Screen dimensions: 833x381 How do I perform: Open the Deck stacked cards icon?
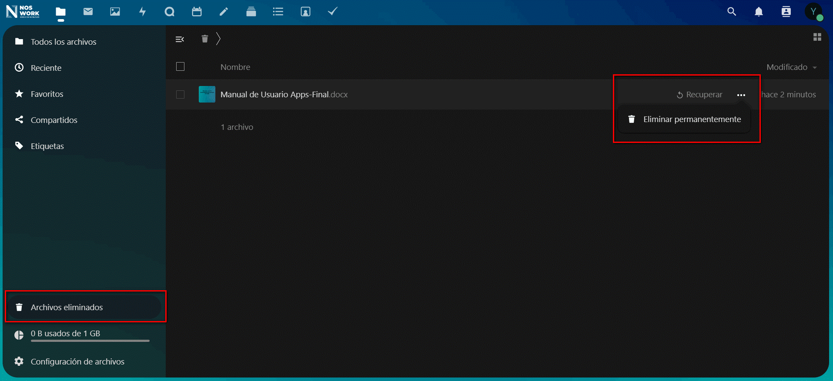click(x=251, y=12)
